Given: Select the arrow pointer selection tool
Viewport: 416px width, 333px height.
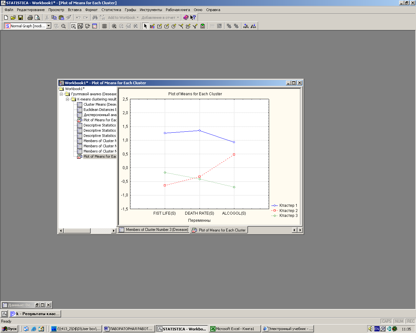Looking at the screenshot, I should click(x=145, y=26).
